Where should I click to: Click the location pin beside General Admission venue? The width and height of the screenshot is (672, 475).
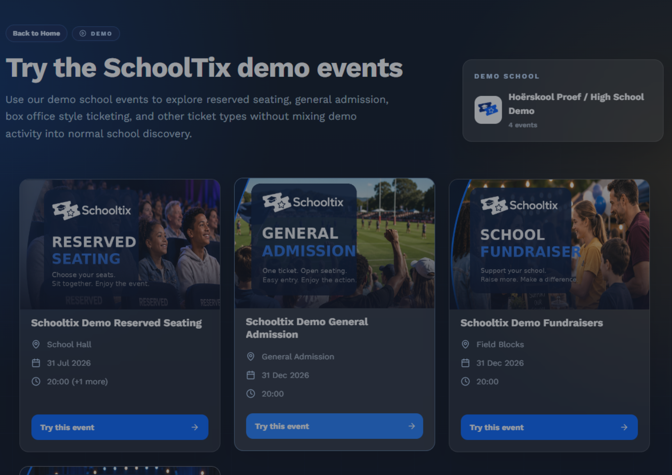(251, 356)
